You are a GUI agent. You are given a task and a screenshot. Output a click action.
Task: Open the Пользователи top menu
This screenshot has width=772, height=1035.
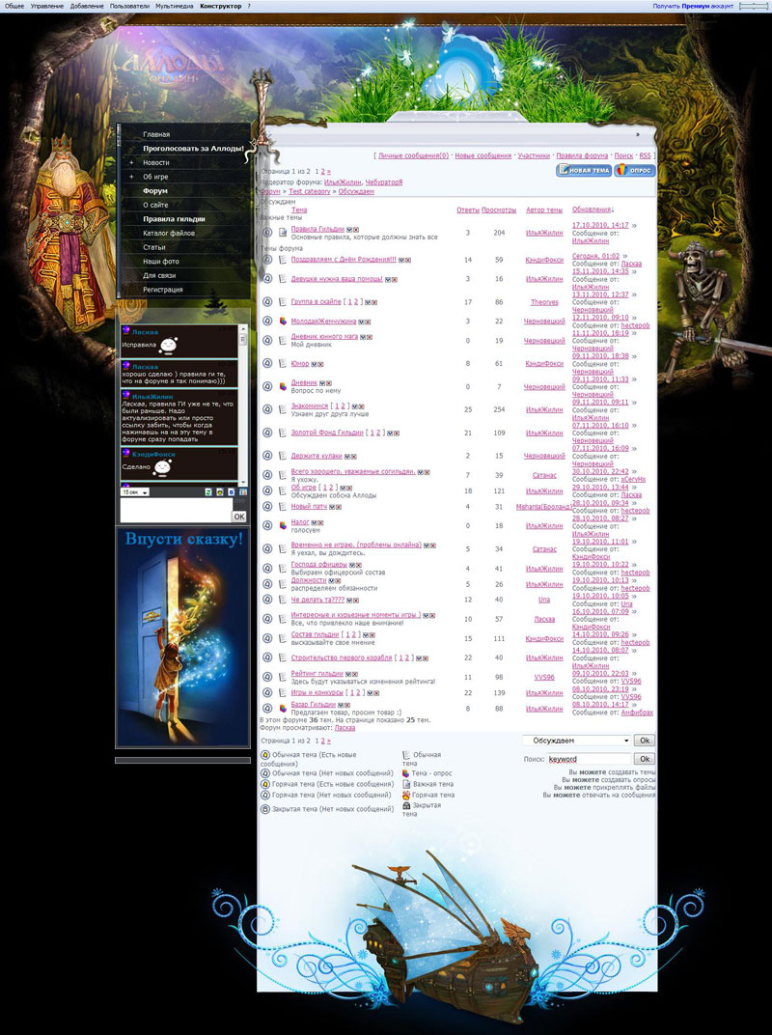click(130, 6)
